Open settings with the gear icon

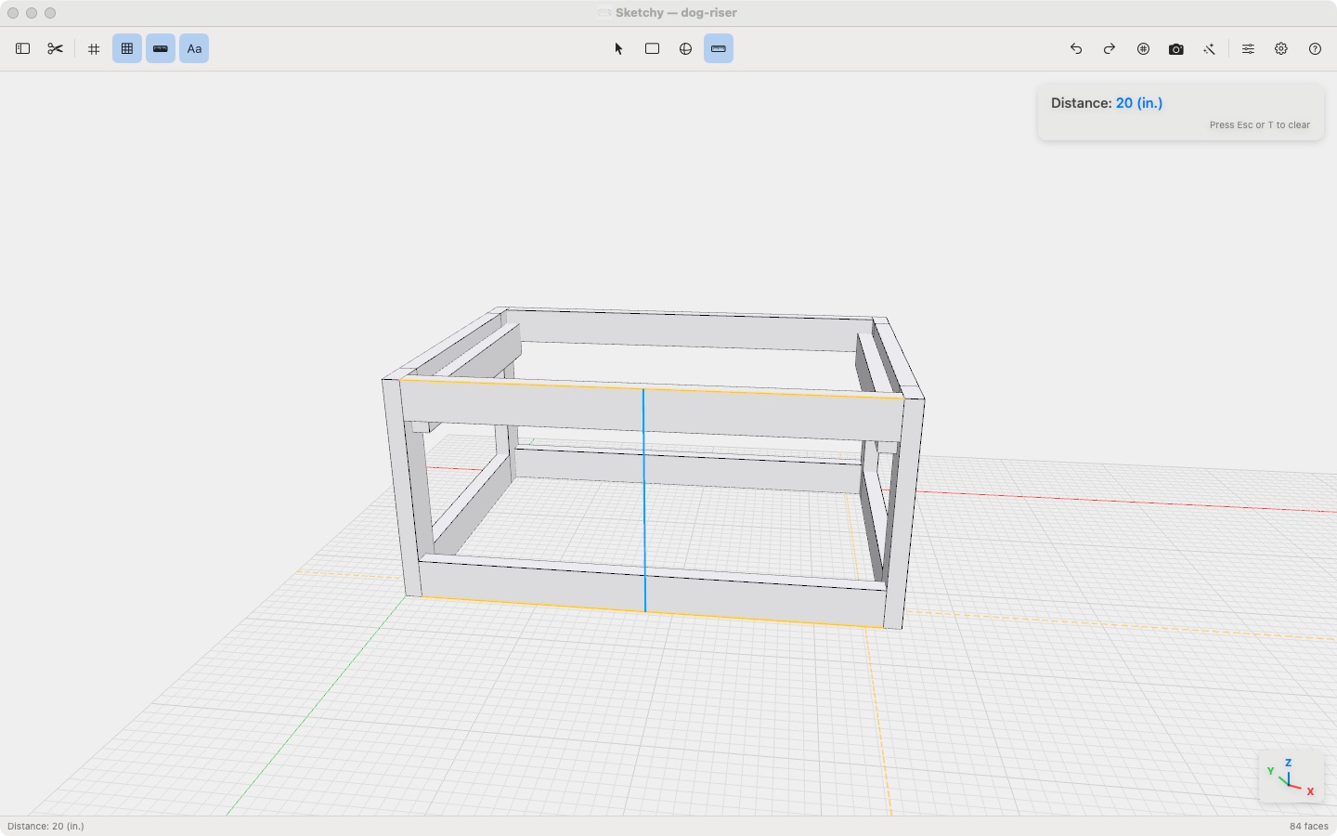(1281, 49)
